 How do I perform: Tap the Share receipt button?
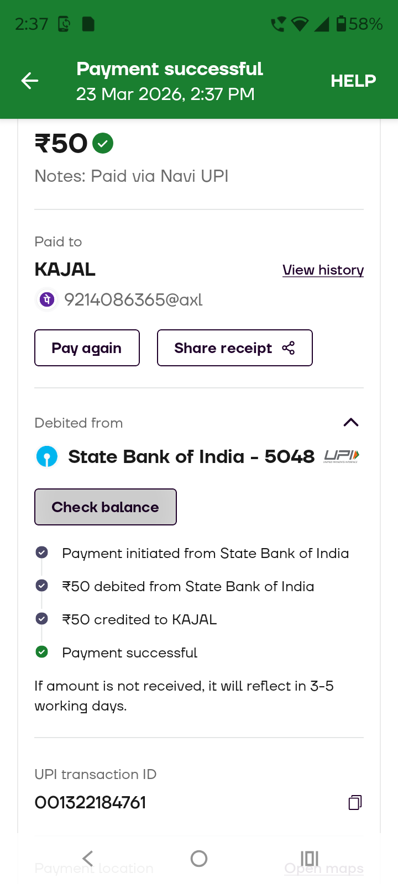point(234,348)
